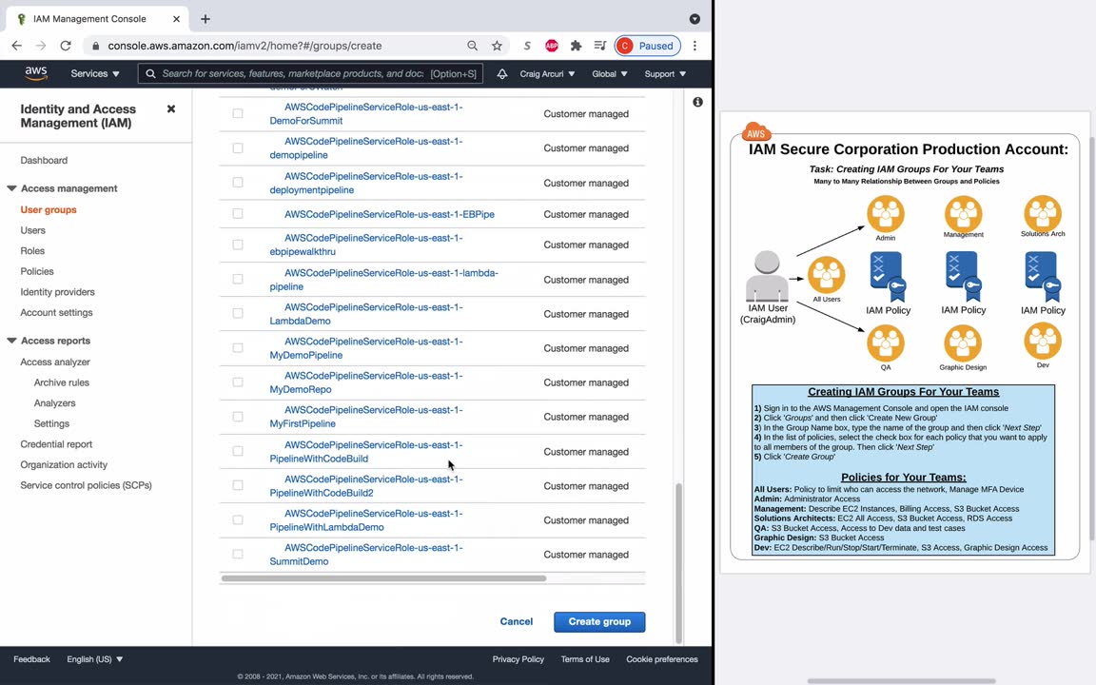Open Policies in the IAM sidebar
The width and height of the screenshot is (1096, 685).
pyautogui.click(x=37, y=271)
